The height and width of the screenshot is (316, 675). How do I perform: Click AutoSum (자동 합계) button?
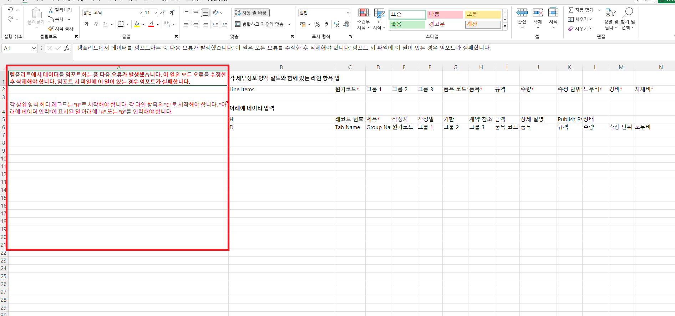click(x=581, y=10)
